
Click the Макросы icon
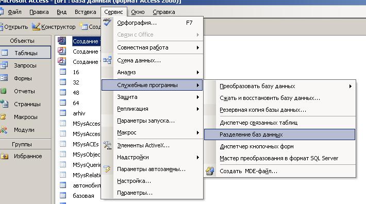coord(3,116)
